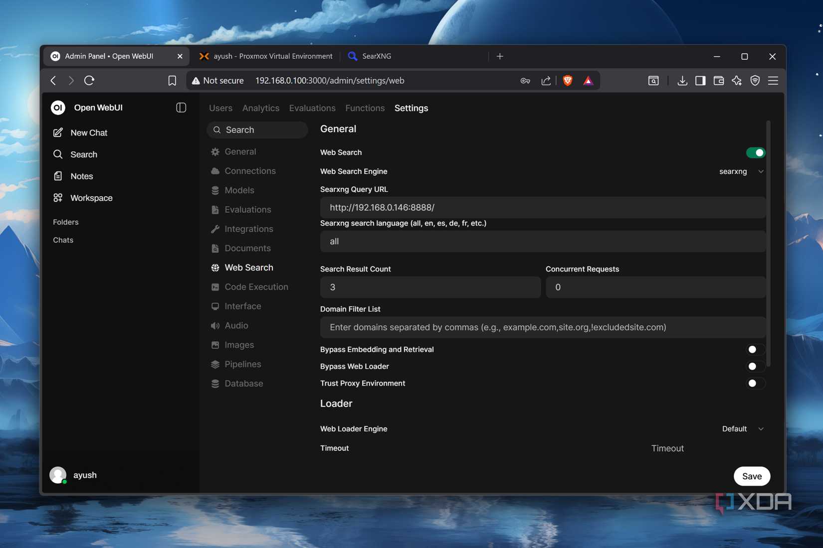Open a new browser tab with plus icon
Image resolution: width=823 pixels, height=548 pixels.
pyautogui.click(x=500, y=56)
